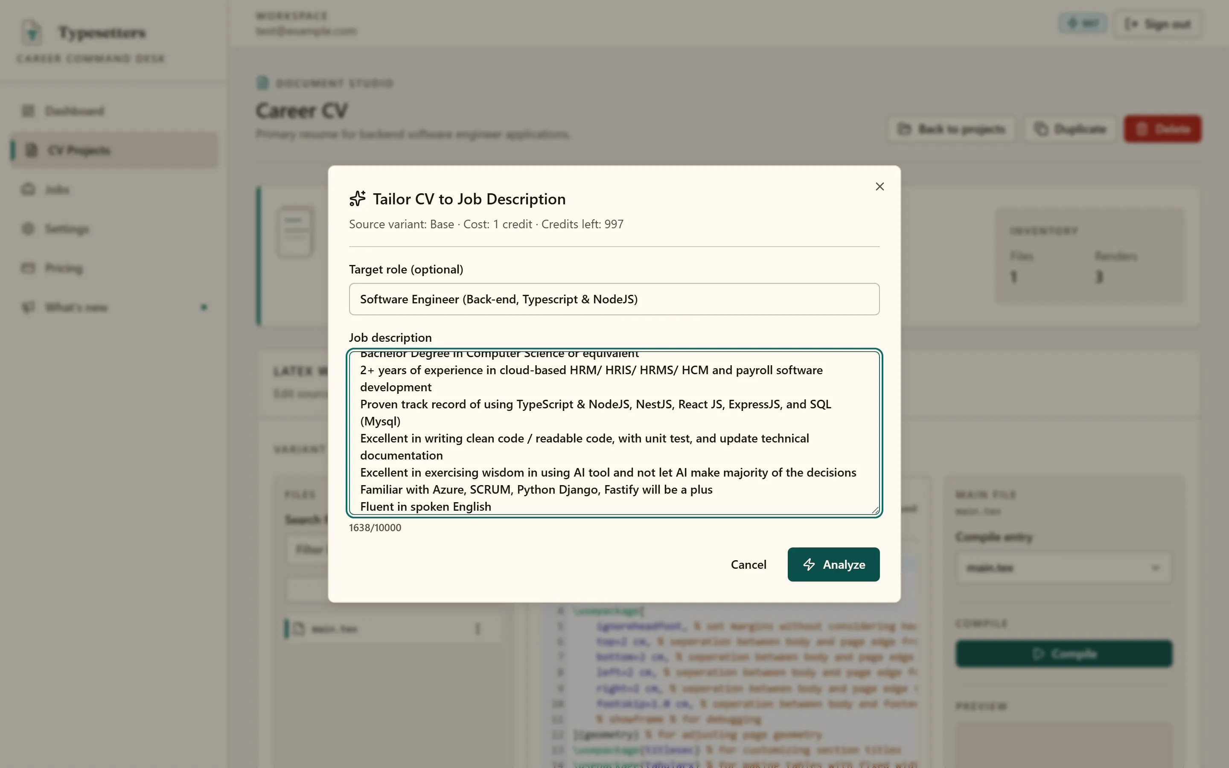
Task: Click the CV document thumbnail icon
Action: pos(295,232)
